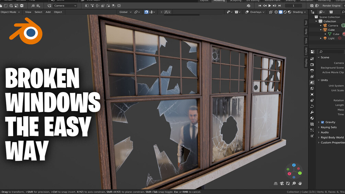Click the red X axis gizmo
This screenshot has height=194, width=345.
[289, 174]
